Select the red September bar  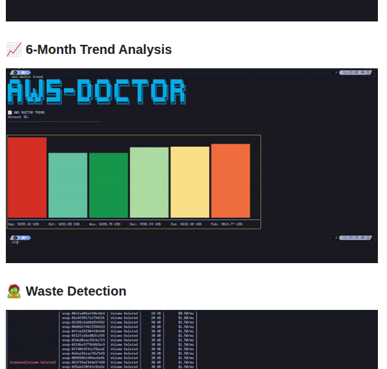[x=27, y=177]
